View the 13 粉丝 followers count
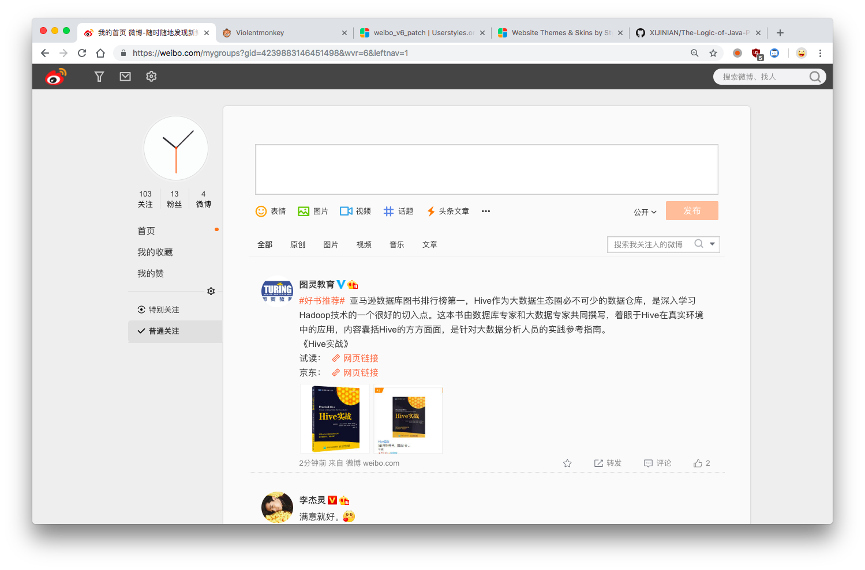Image resolution: width=865 pixels, height=570 pixels. click(174, 199)
